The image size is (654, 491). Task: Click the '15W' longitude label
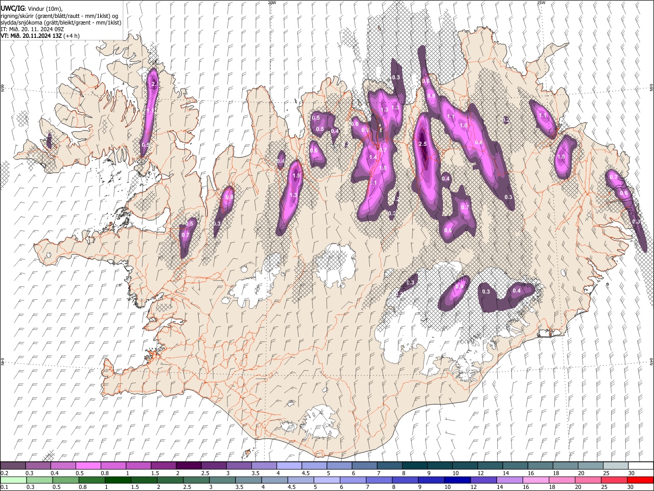541,3
